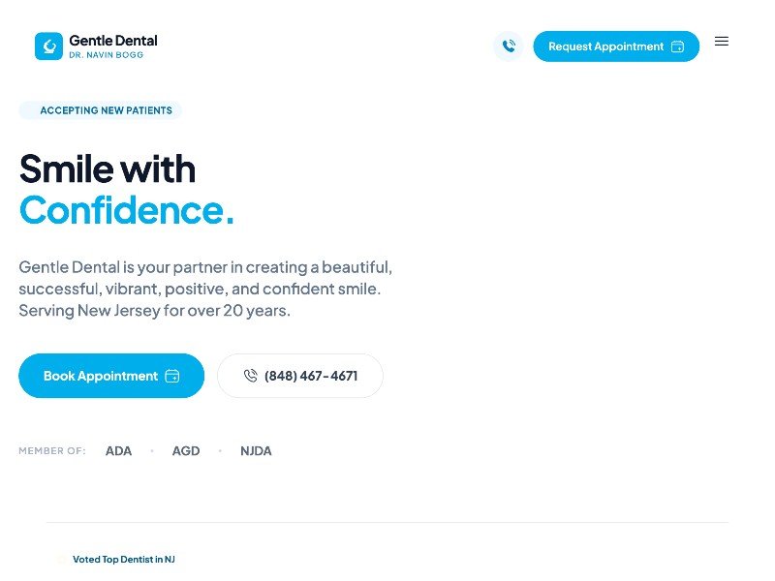
Task: Click the Member Of label
Action: coord(52,450)
